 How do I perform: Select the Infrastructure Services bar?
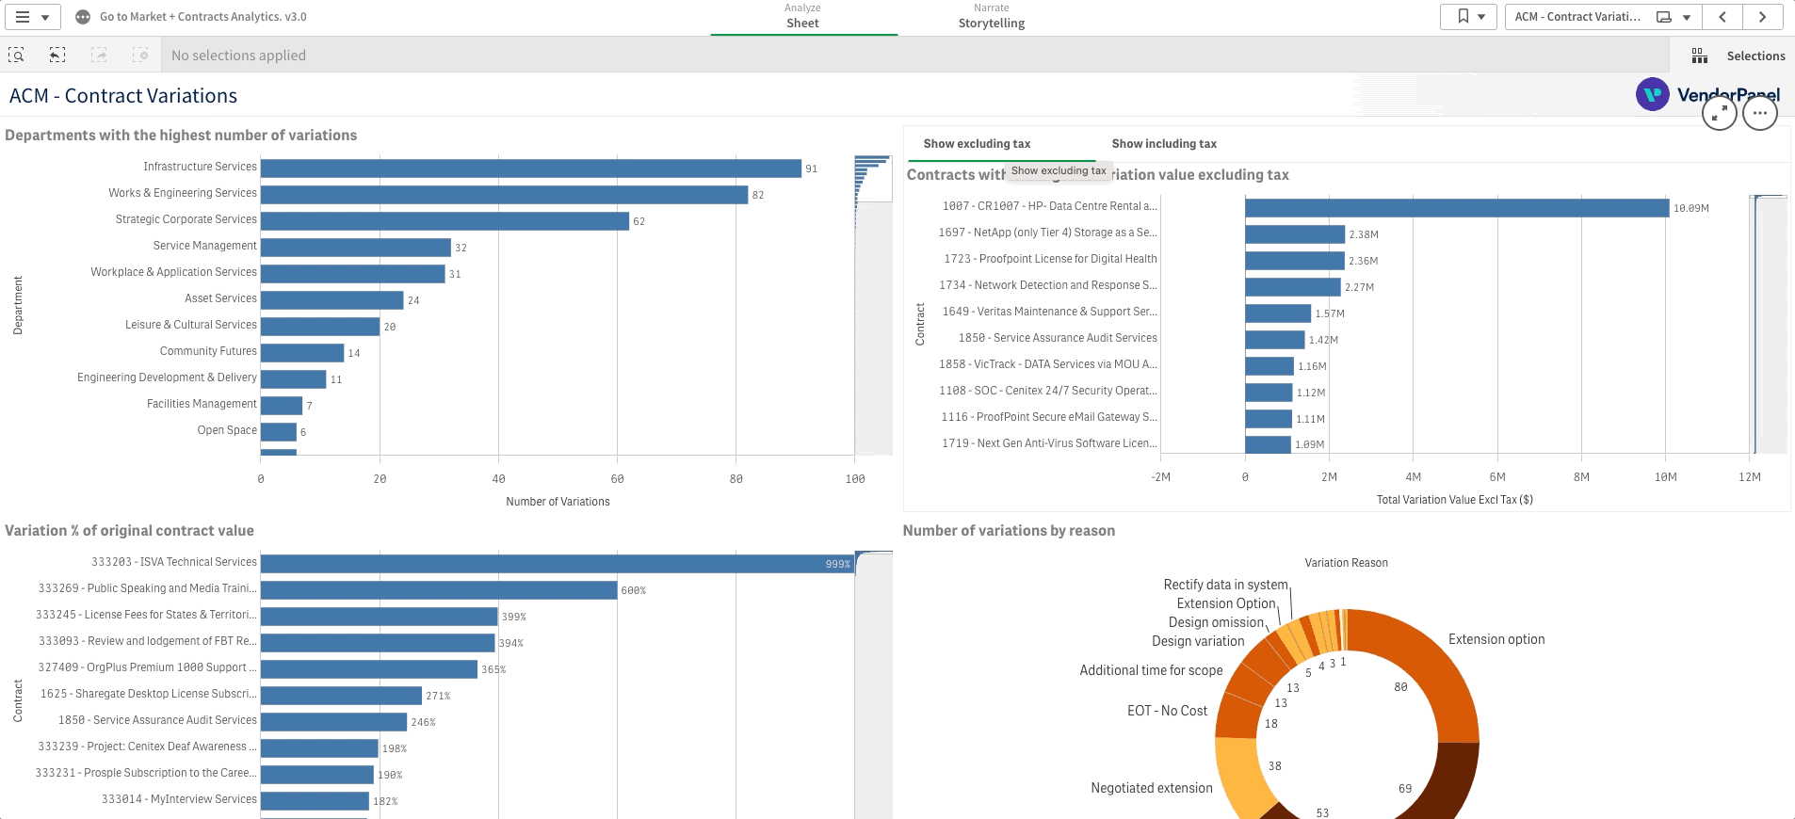click(x=531, y=169)
